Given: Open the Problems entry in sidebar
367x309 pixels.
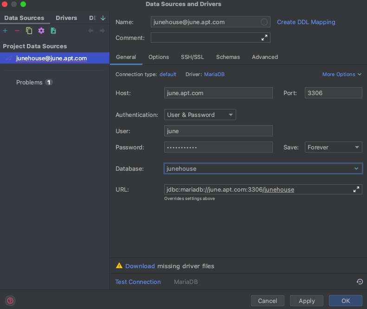Looking at the screenshot, I should 29,83.
